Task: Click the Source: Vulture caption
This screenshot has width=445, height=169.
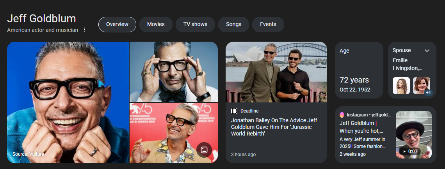Action: (28, 154)
